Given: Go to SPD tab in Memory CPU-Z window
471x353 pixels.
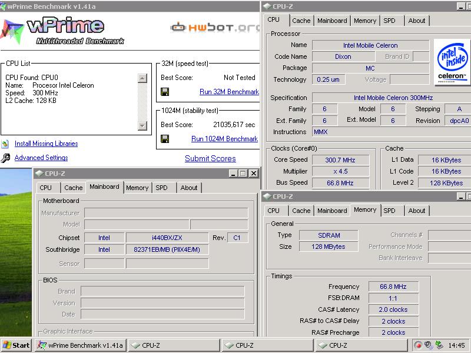Looking at the screenshot, I should click(390, 211).
